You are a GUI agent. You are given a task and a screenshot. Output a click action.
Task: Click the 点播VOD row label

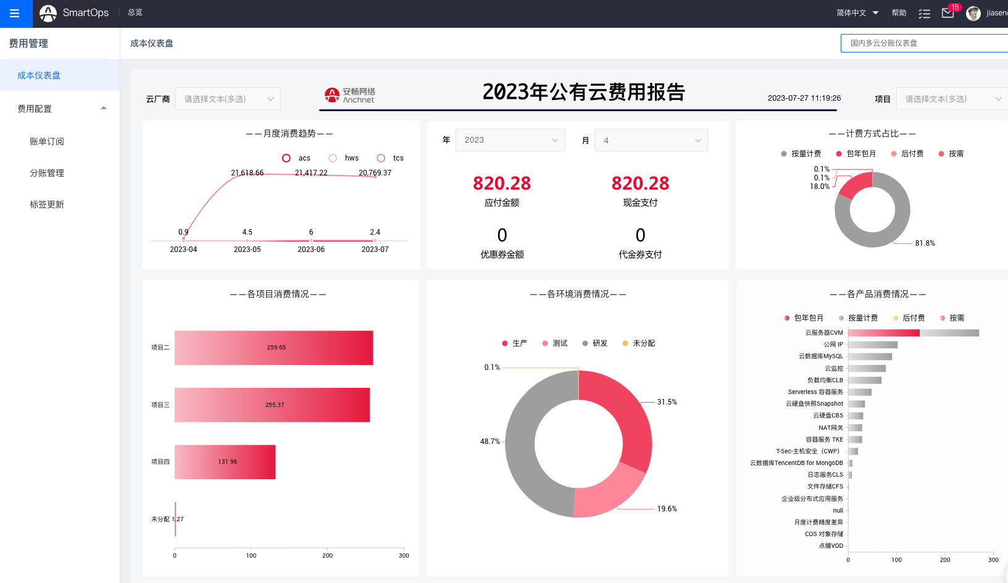point(831,546)
